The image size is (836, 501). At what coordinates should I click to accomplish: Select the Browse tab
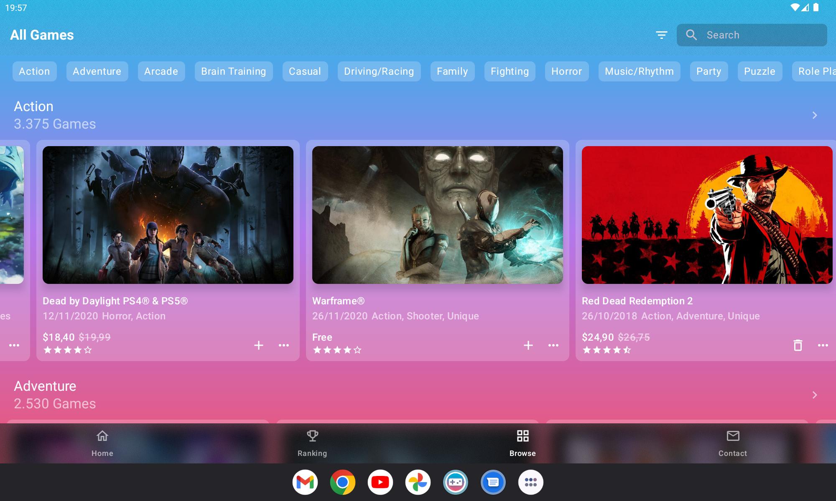522,443
